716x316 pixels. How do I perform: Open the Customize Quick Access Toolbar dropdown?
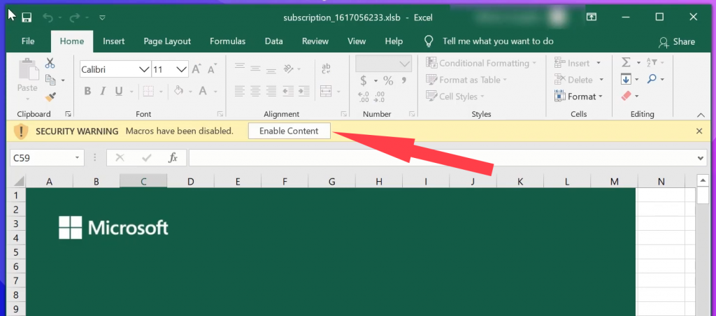102,17
